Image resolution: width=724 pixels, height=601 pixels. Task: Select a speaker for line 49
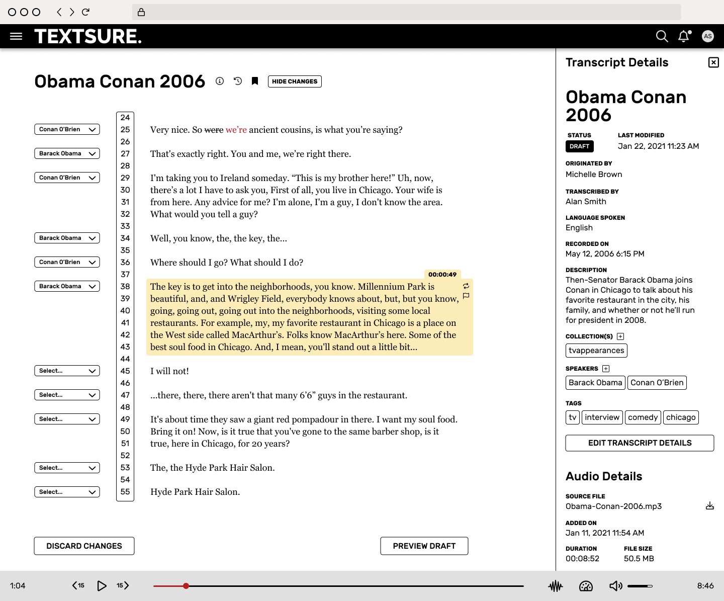(67, 419)
